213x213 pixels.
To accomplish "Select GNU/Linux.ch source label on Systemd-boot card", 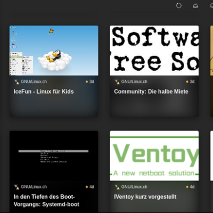I will tap(34, 187).
